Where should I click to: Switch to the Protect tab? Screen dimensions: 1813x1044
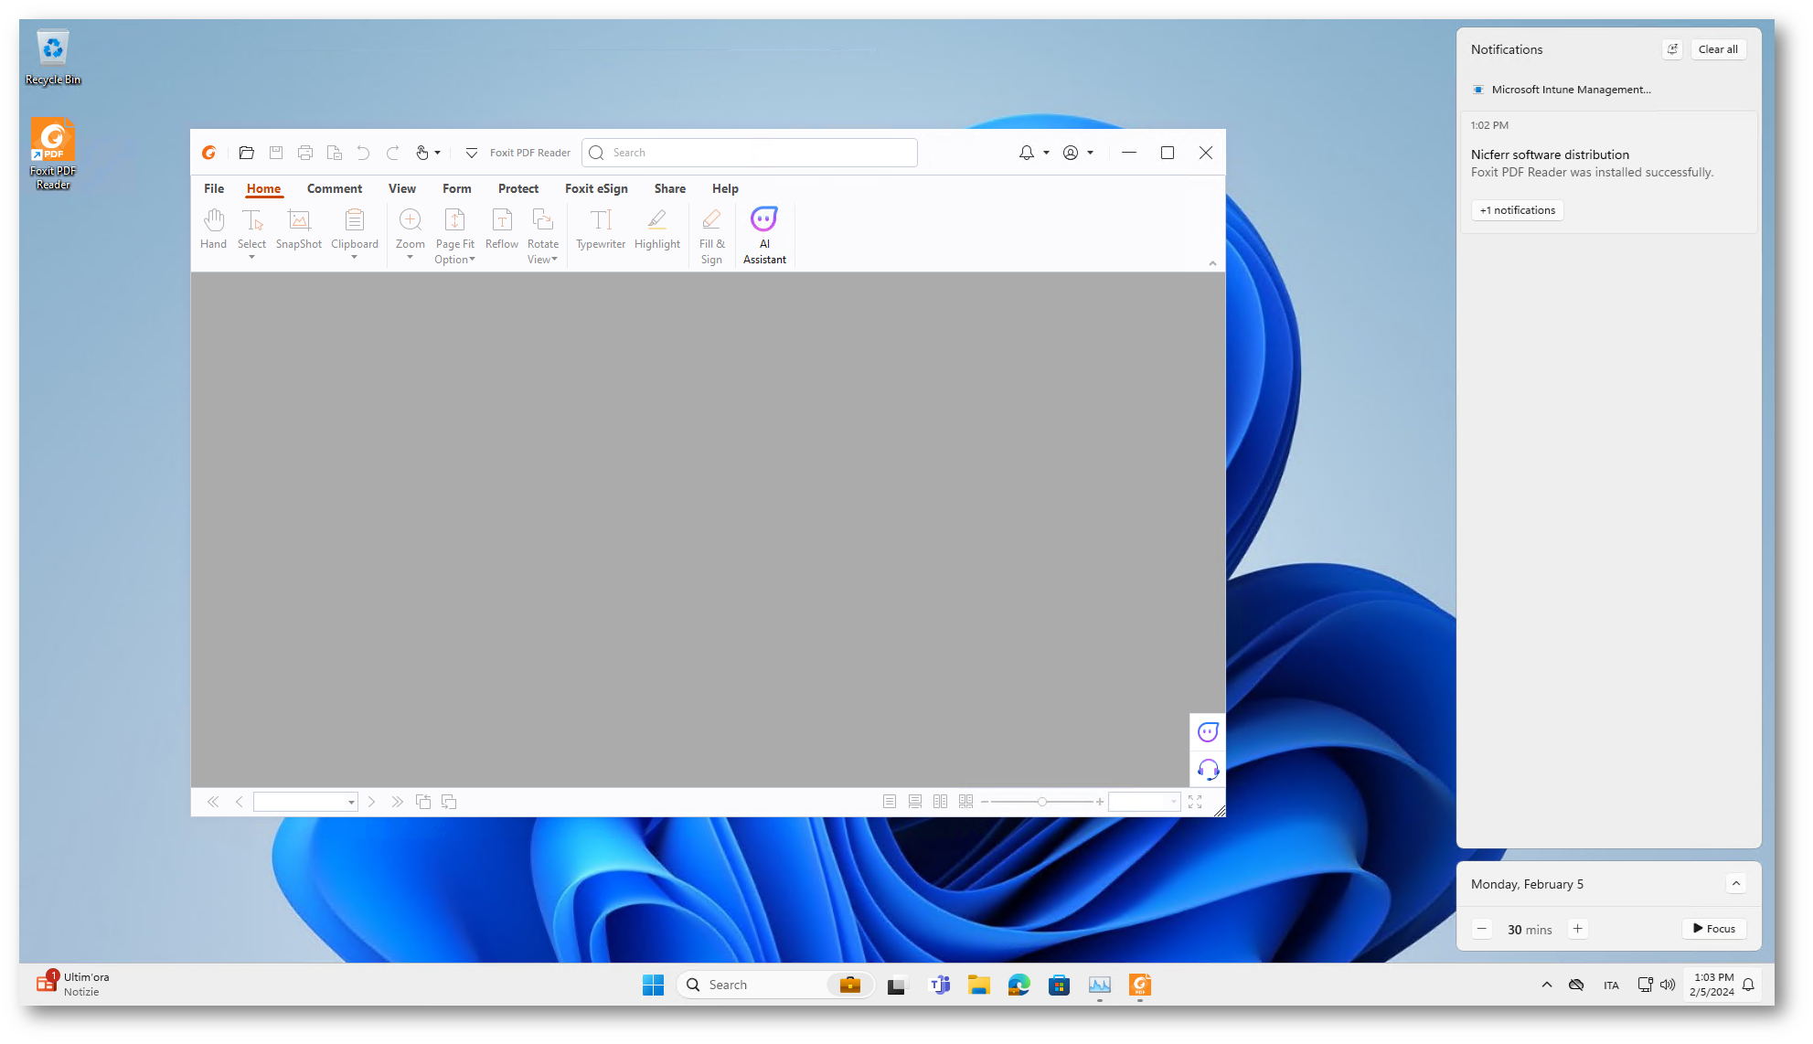point(517,189)
